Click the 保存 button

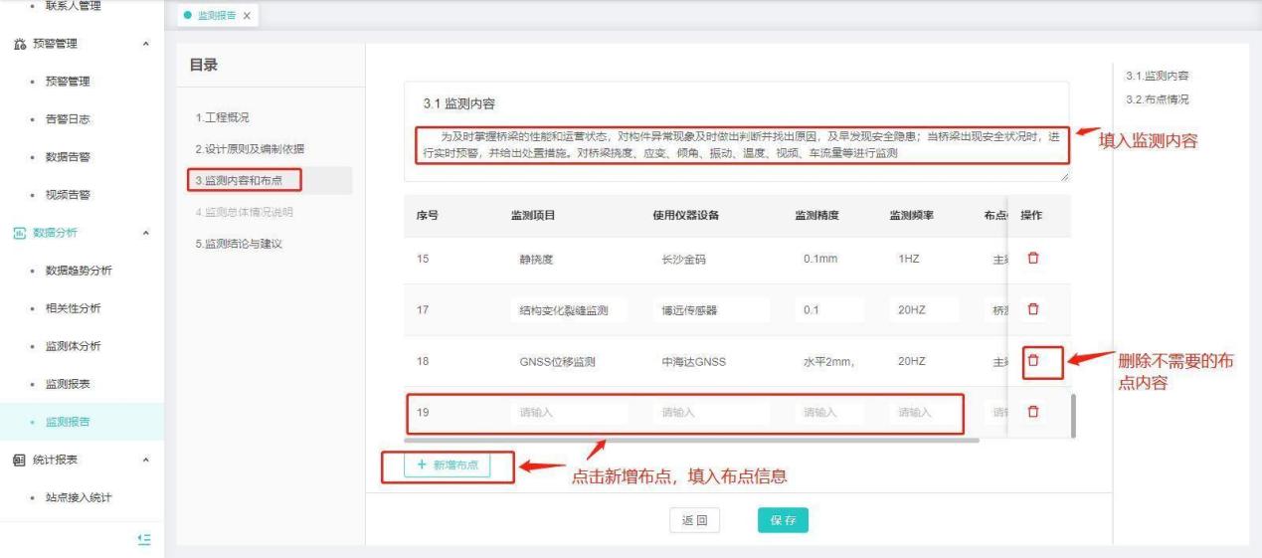tap(782, 520)
